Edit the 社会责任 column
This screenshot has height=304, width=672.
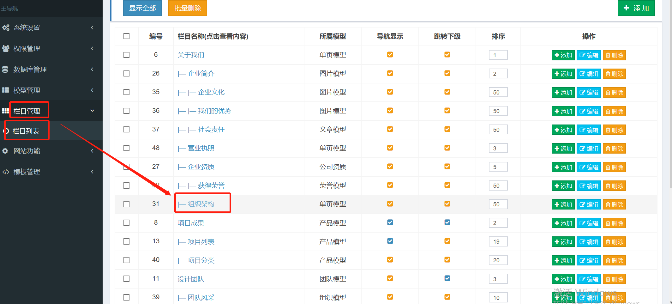coord(589,130)
